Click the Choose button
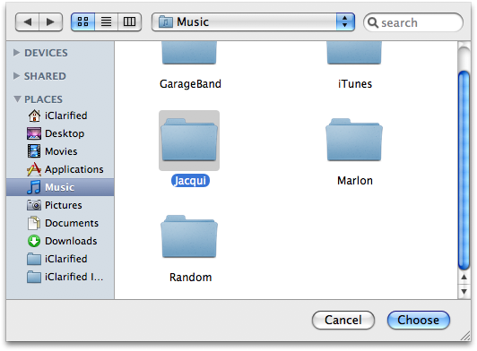Image resolution: width=477 pixels, height=351 pixels. pyautogui.click(x=419, y=320)
